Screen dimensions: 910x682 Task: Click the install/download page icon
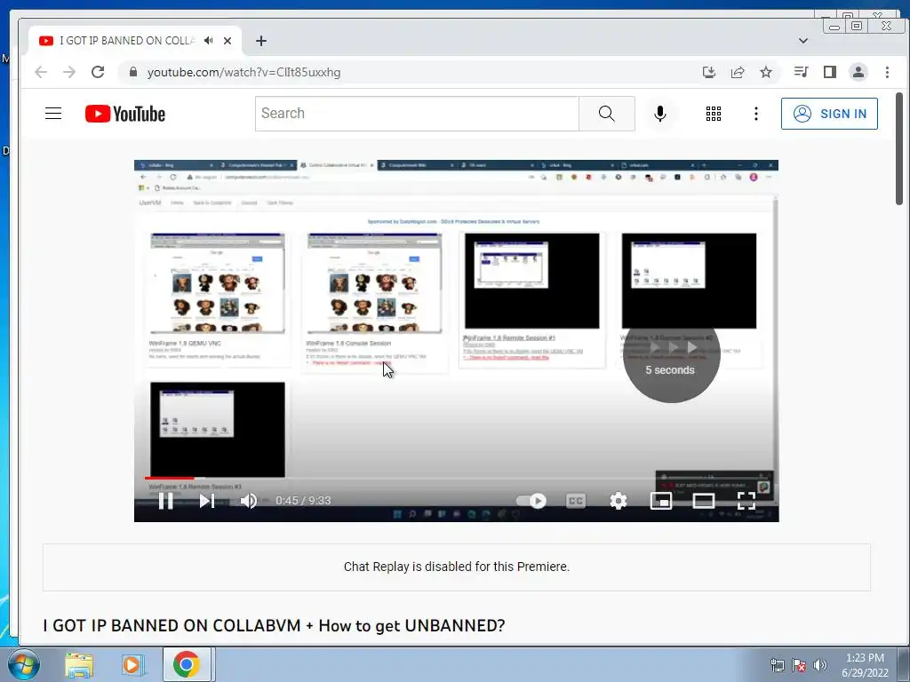(x=708, y=72)
